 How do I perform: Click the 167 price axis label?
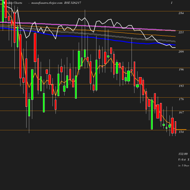[x=181, y=112]
